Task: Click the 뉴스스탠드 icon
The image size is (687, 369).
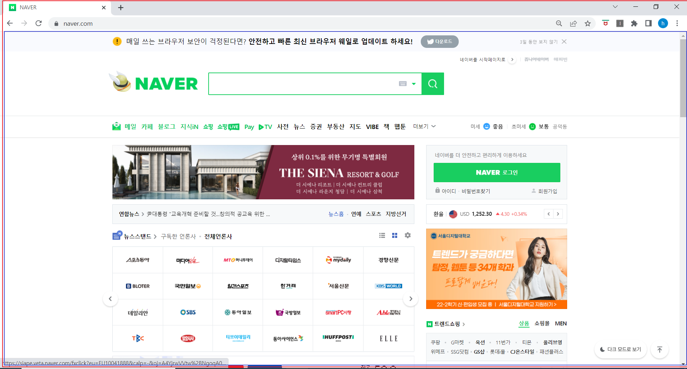Action: 117,235
